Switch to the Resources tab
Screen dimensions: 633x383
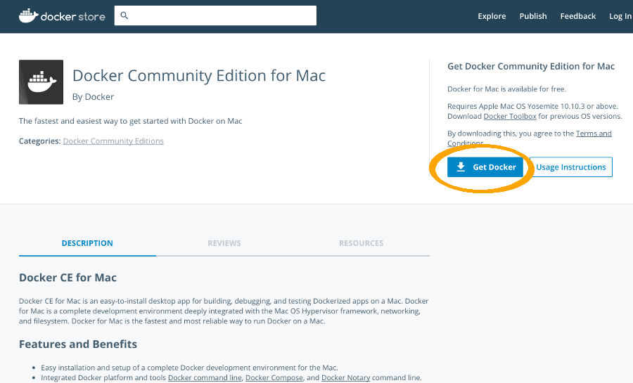pos(362,243)
